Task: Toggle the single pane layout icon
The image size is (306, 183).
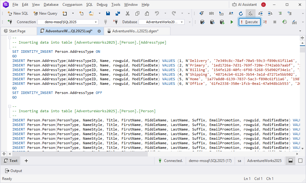Action: tap(300, 161)
